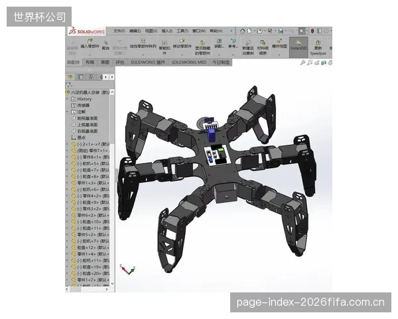Click the Home icon in quick toolbar
This screenshot has height=319, width=398.
(x=243, y=31)
